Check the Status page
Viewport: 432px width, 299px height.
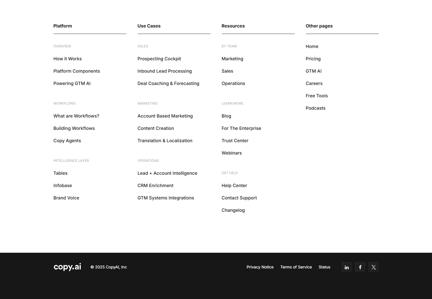324,267
